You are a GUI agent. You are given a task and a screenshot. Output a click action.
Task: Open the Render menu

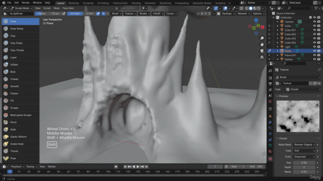tap(26, 3)
